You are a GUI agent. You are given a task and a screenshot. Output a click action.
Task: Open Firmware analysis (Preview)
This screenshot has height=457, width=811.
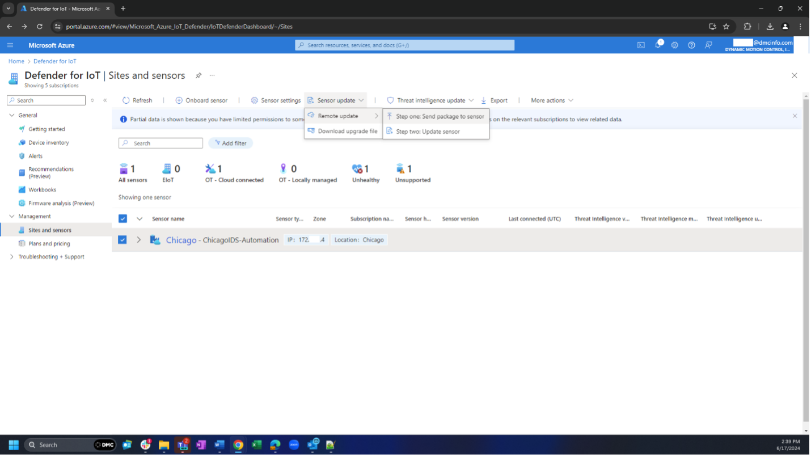point(61,203)
